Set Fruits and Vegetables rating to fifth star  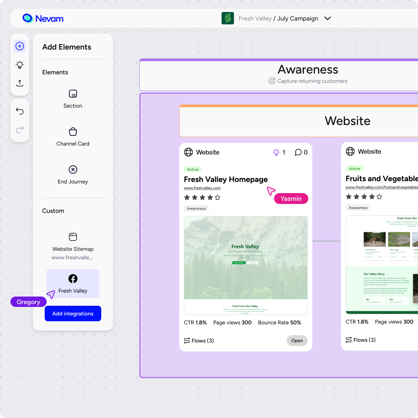[x=379, y=197]
